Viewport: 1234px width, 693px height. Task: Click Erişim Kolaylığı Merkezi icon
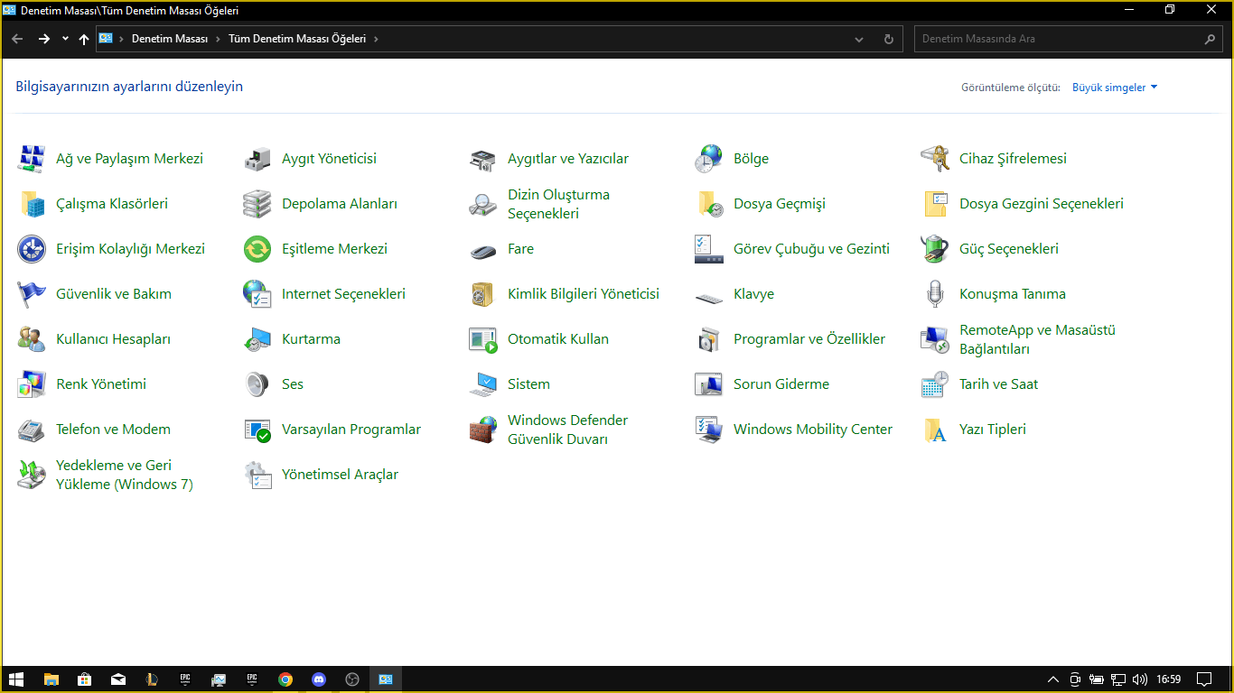(32, 249)
